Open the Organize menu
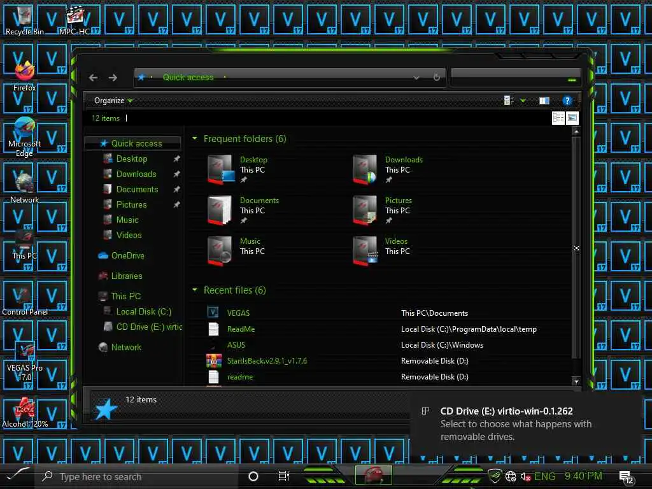652x489 pixels. [113, 101]
